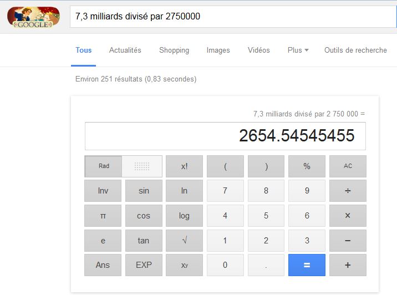Click the subtraction operator key

click(348, 241)
